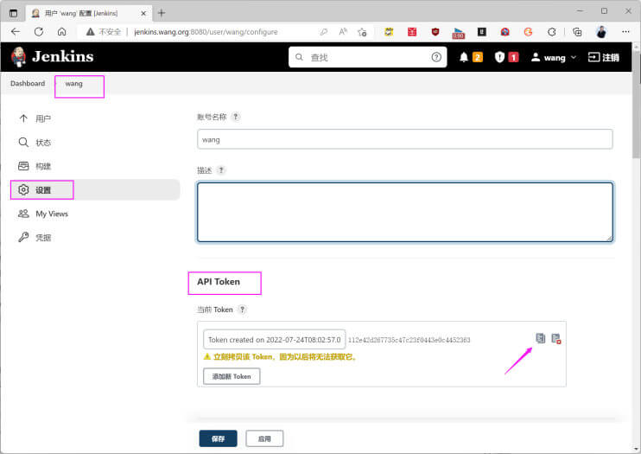Screen dimensions: 641x454
Task: Open the browser profile avatar
Action: (x=601, y=32)
